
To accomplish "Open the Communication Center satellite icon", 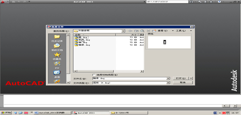I will coord(205,2).
